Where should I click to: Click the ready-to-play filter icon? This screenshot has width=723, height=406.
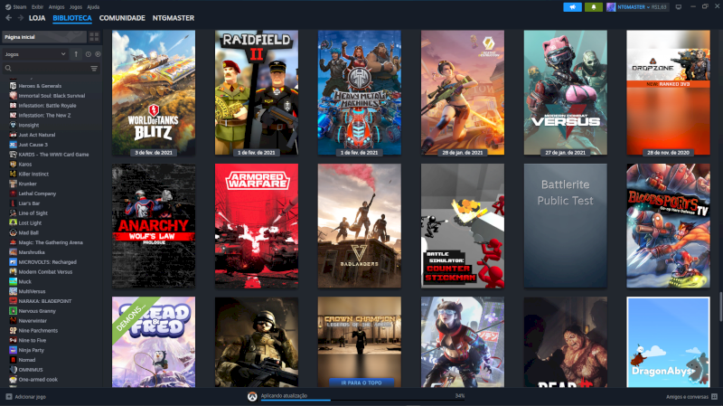(x=98, y=54)
